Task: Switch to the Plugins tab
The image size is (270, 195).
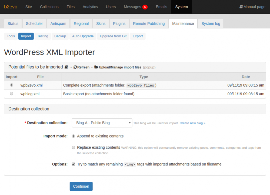Action: click(119, 24)
